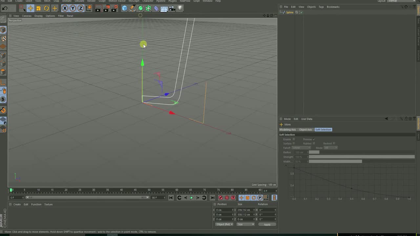Toggle the X-axis lock
420x236 pixels.
pos(65,8)
